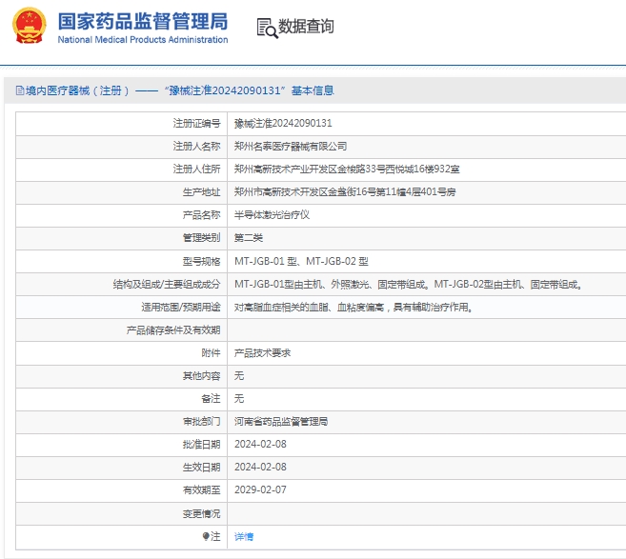Open the 详情 link
Viewport: 626px width, 559px height.
[x=244, y=537]
